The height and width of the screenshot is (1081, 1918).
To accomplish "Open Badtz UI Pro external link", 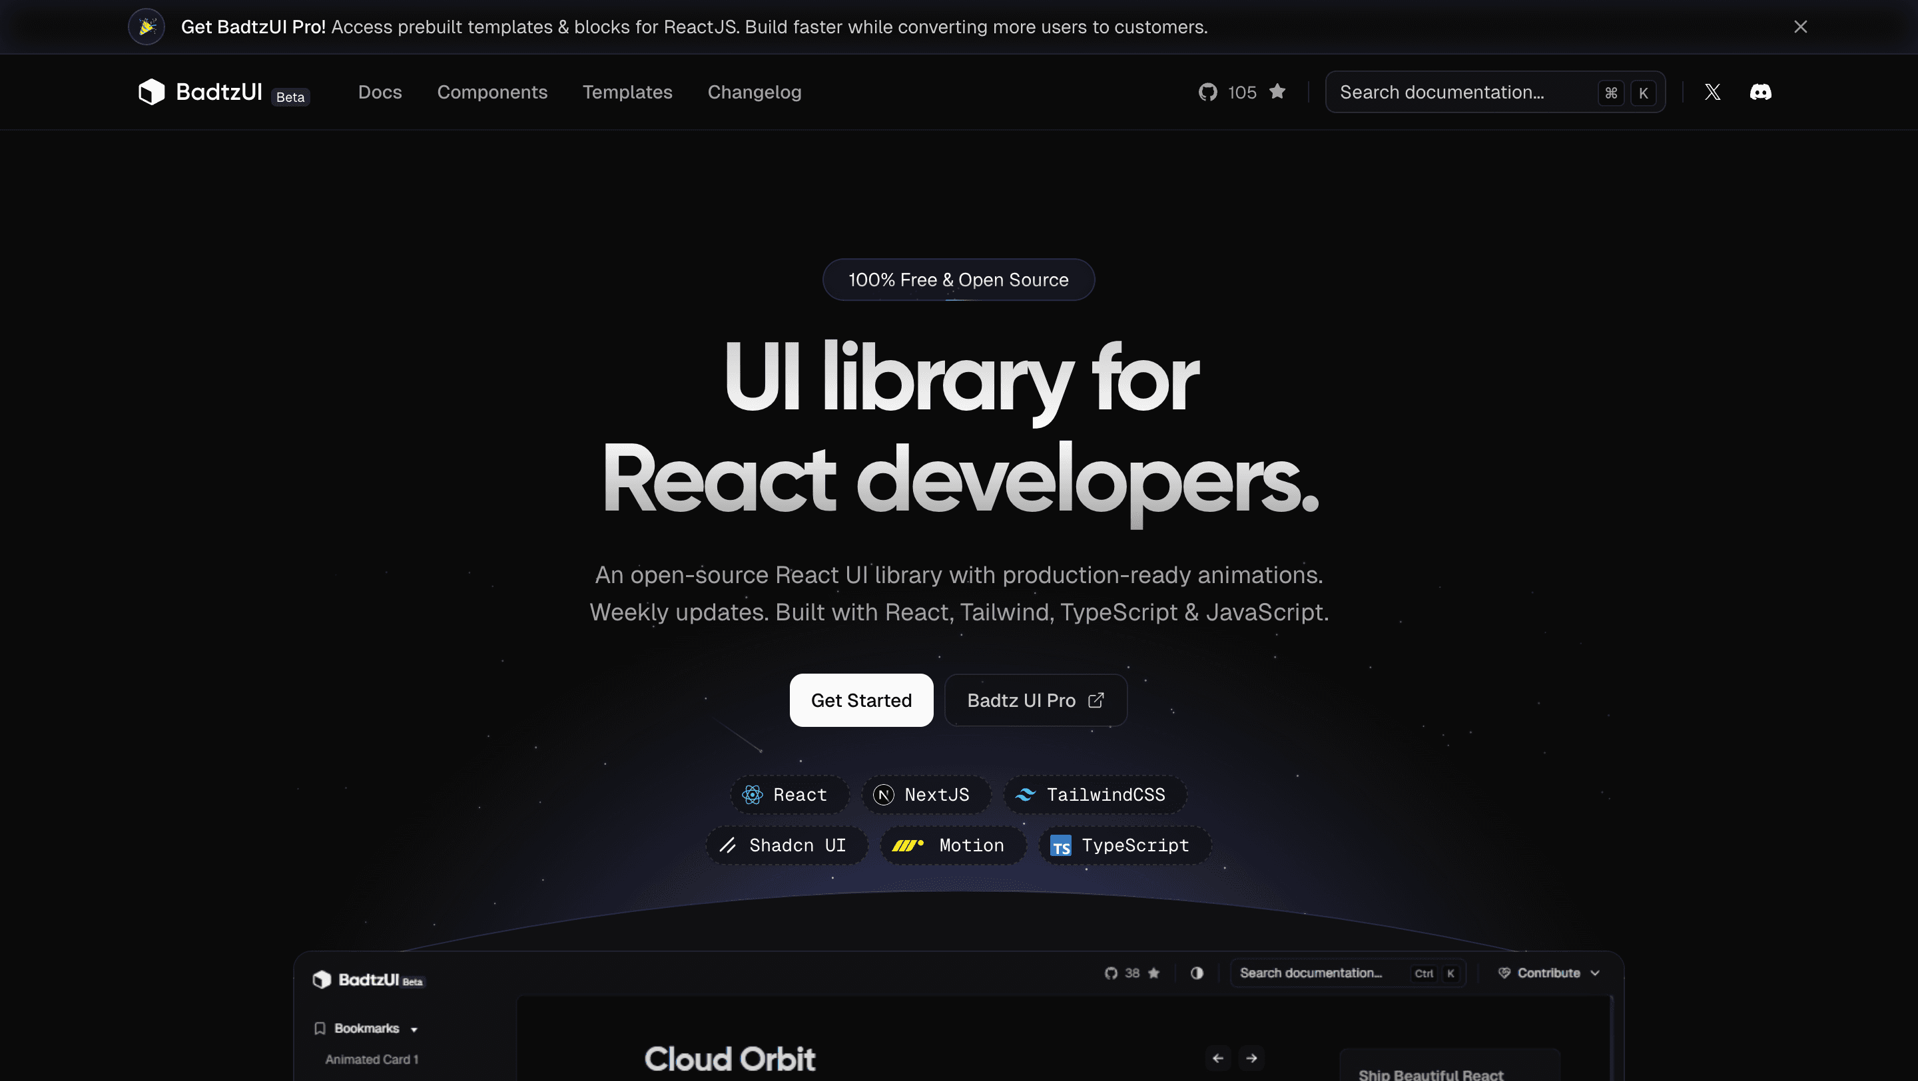I will pyautogui.click(x=1035, y=700).
